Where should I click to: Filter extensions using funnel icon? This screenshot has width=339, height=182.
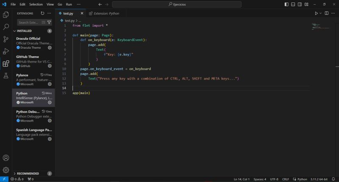click(x=49, y=22)
